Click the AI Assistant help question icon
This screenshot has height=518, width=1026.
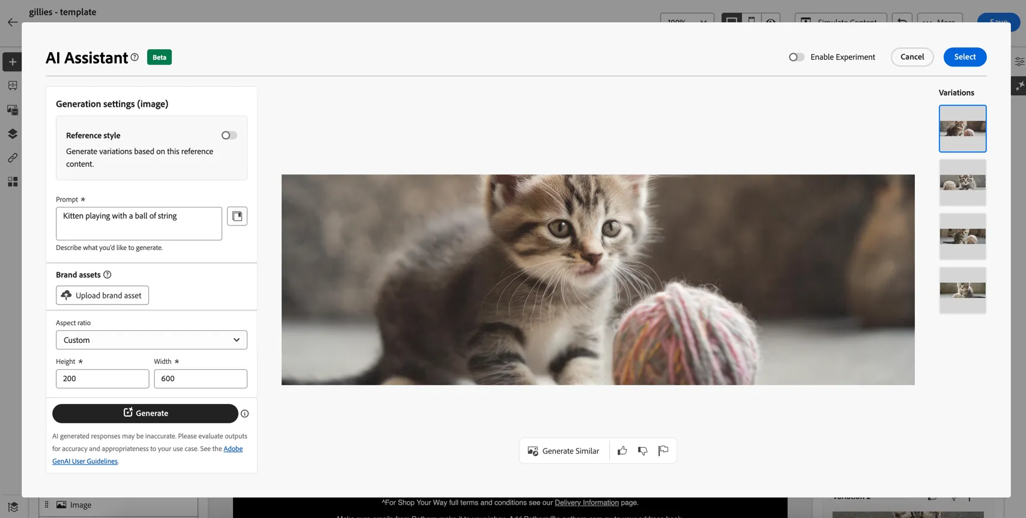click(x=134, y=57)
